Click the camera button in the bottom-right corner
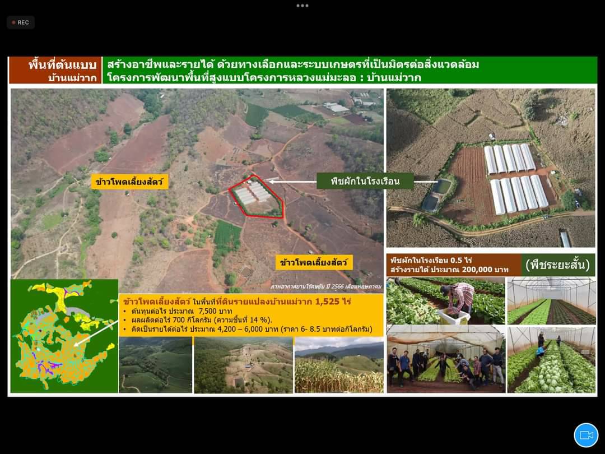 tap(586, 435)
